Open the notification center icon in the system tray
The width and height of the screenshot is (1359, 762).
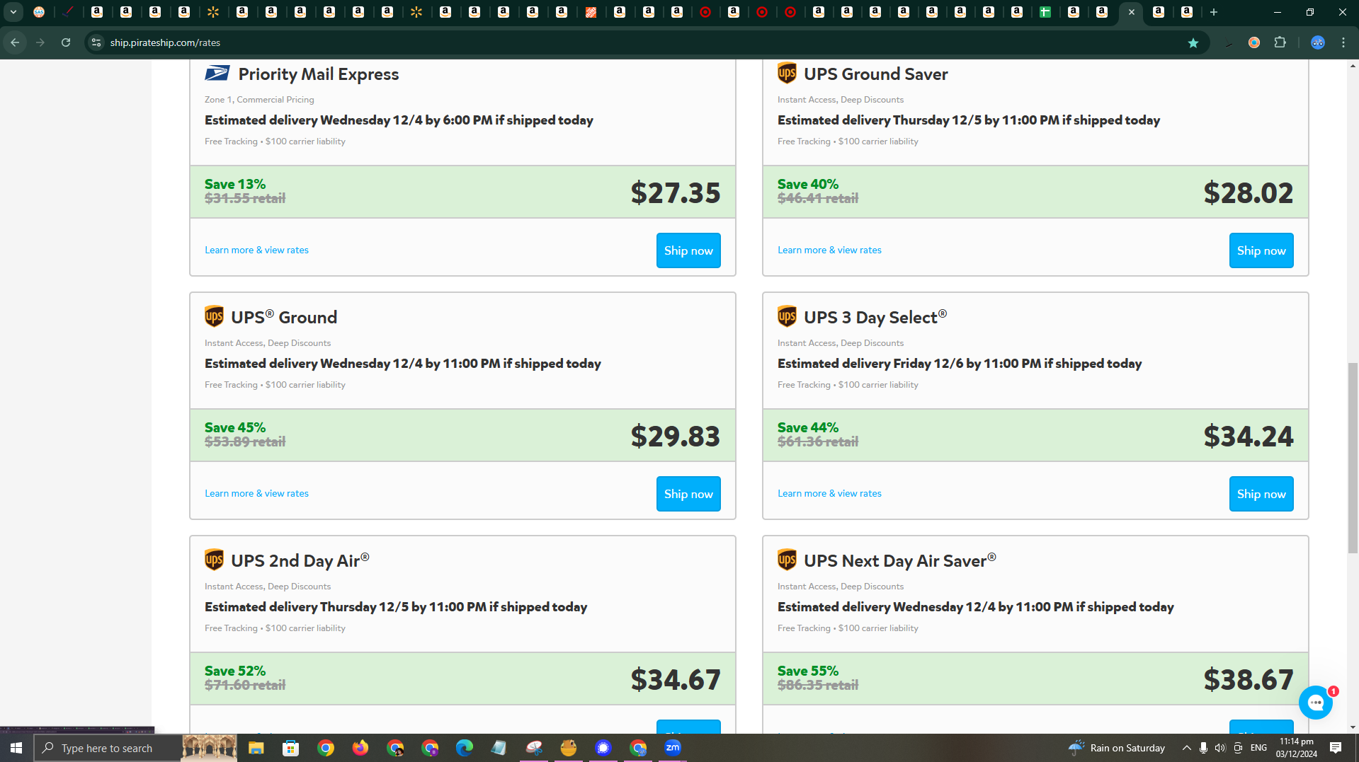click(x=1336, y=748)
